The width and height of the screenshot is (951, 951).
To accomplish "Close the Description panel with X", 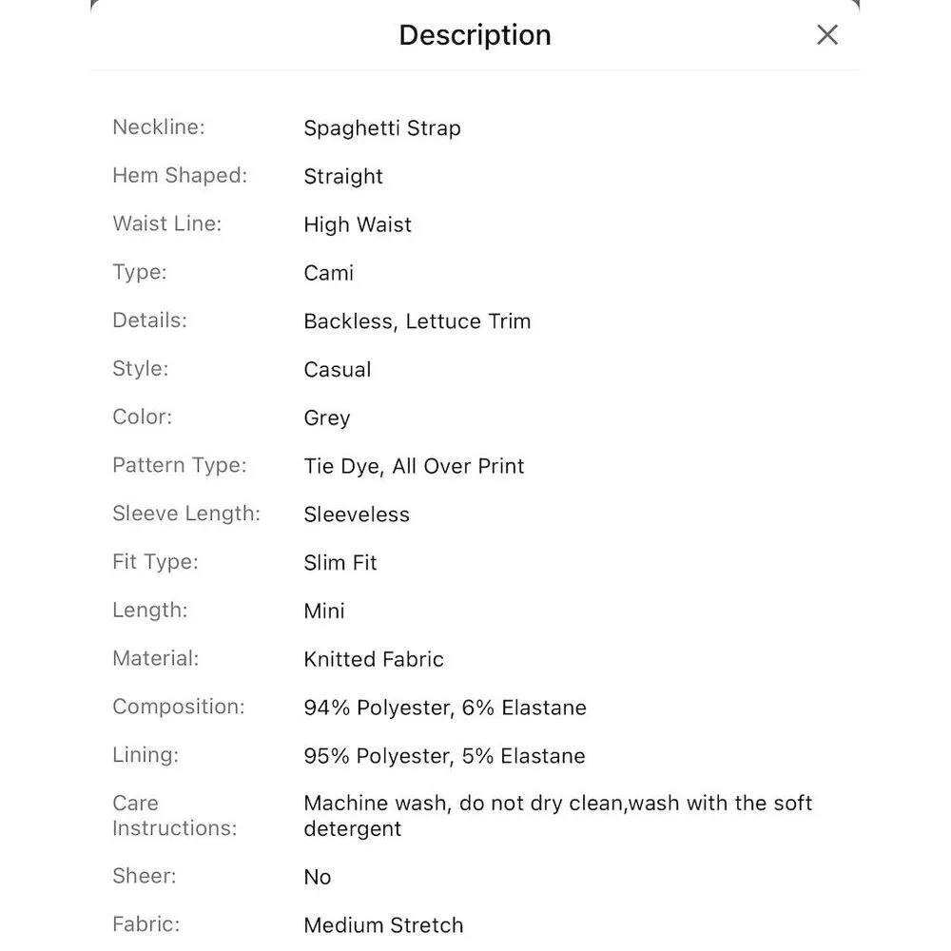I will tap(827, 35).
